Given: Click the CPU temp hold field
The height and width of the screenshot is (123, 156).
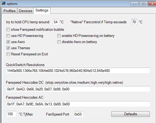Looking at the screenshot, I should [56, 22].
